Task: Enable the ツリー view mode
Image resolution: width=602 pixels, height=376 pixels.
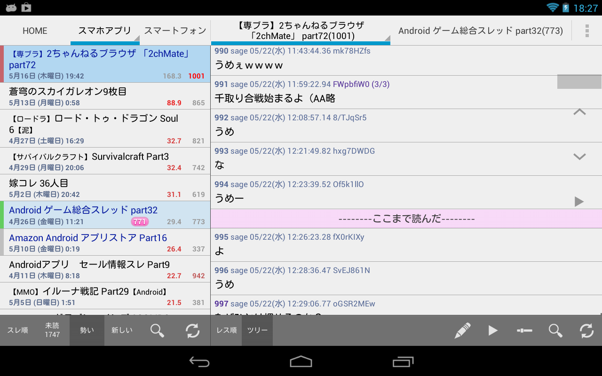Action: pos(257,330)
